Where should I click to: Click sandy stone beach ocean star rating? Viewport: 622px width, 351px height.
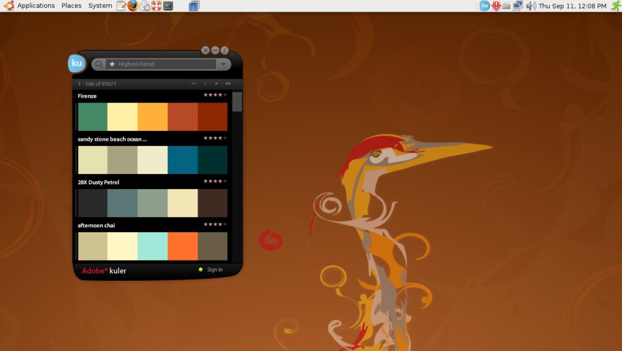[x=215, y=138]
